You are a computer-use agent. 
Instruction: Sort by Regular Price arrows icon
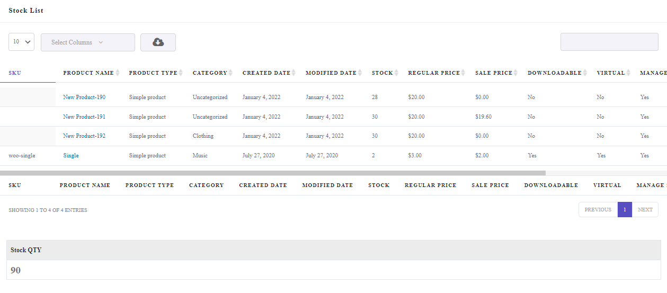coord(464,73)
